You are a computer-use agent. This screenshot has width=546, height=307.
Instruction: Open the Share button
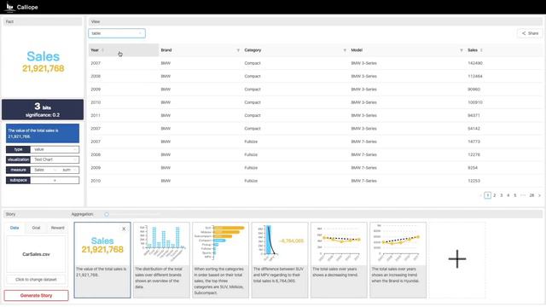[x=530, y=33]
